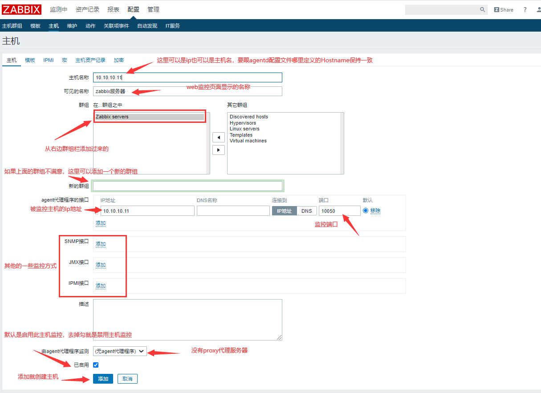Viewport: 541px width, 393px height.
Task: Switch connection to DNS
Action: point(306,211)
